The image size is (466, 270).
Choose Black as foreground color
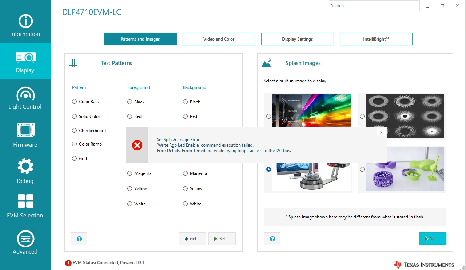point(130,102)
